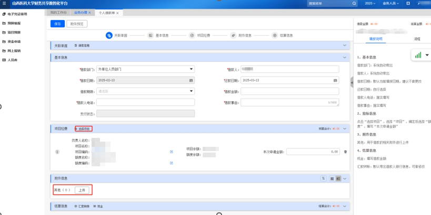The height and width of the screenshot is (215, 431).
Task: Switch to the 我的工作台 tab
Action: point(58,12)
